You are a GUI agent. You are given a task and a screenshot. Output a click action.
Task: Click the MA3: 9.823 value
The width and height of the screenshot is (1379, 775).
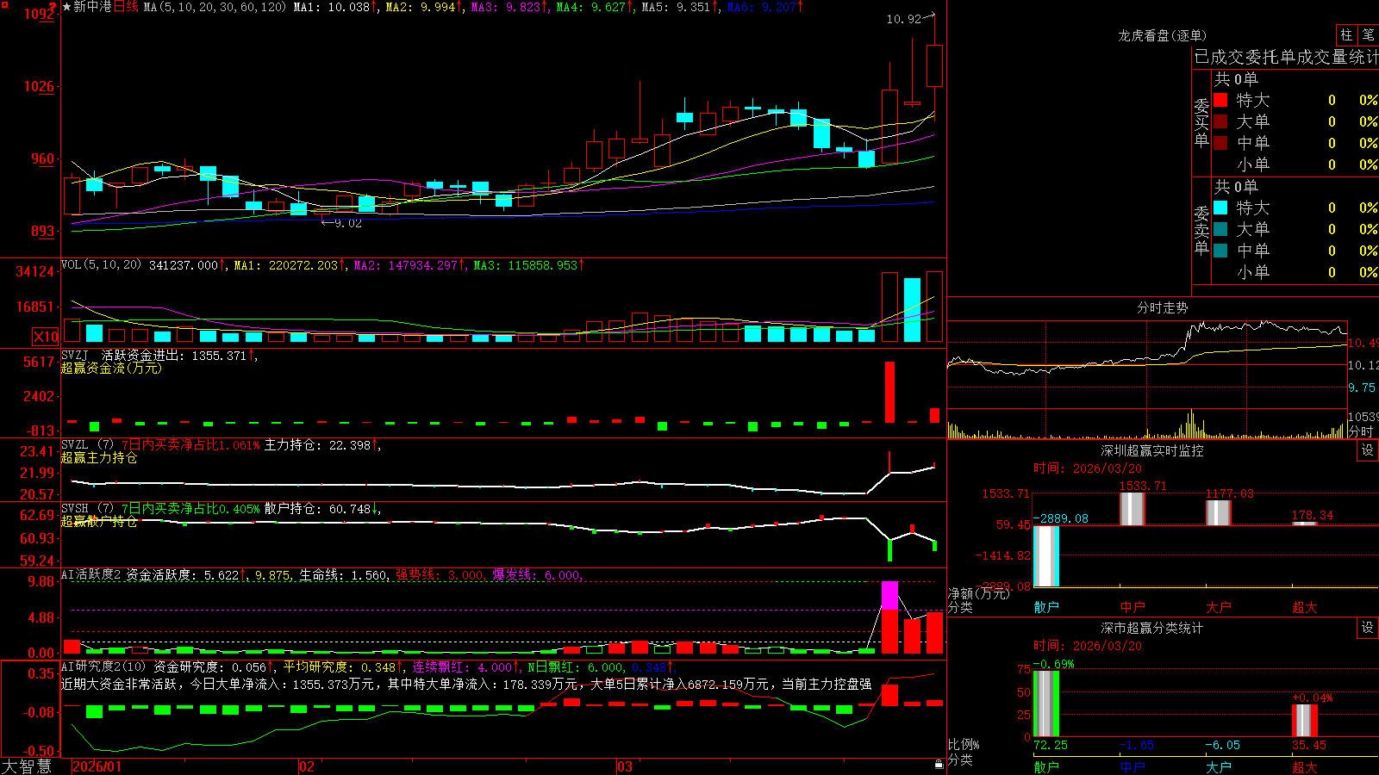(509, 7)
